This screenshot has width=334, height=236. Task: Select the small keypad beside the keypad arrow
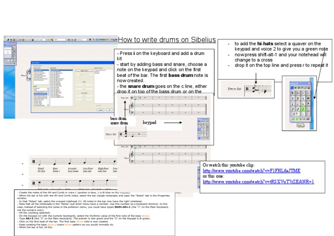click(204, 129)
